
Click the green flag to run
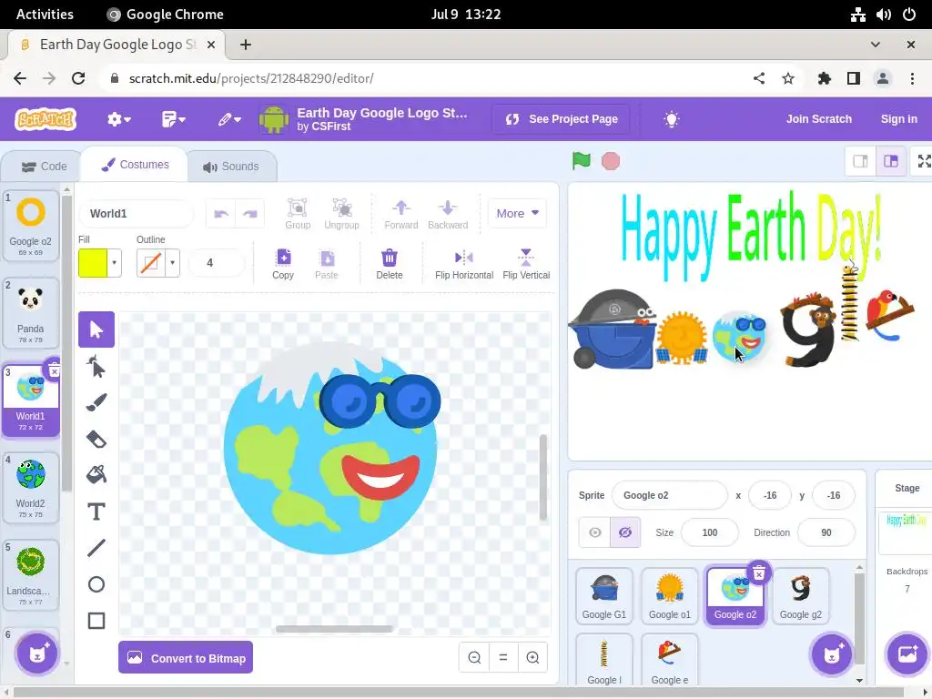click(x=582, y=160)
